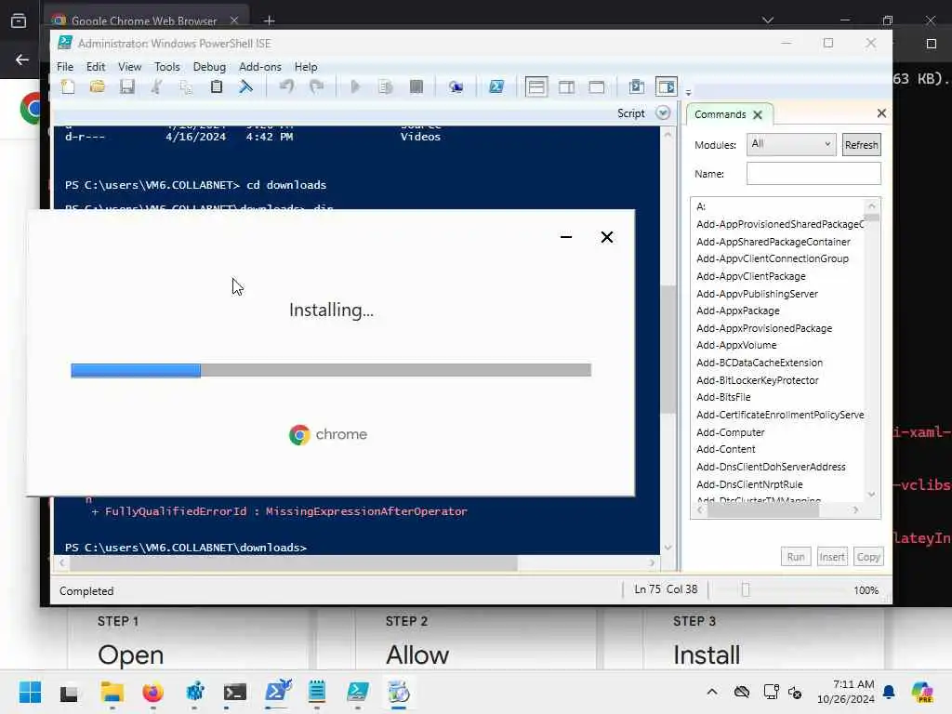Screen dimensions: 952x714
Task: Click the Run button in Commands pane
Action: click(796, 557)
